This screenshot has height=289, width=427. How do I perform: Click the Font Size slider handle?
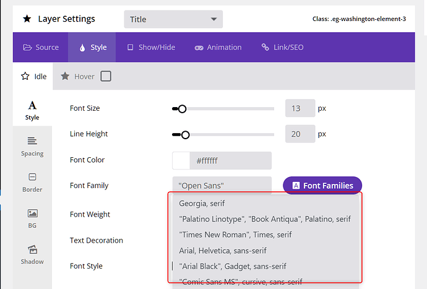point(182,109)
